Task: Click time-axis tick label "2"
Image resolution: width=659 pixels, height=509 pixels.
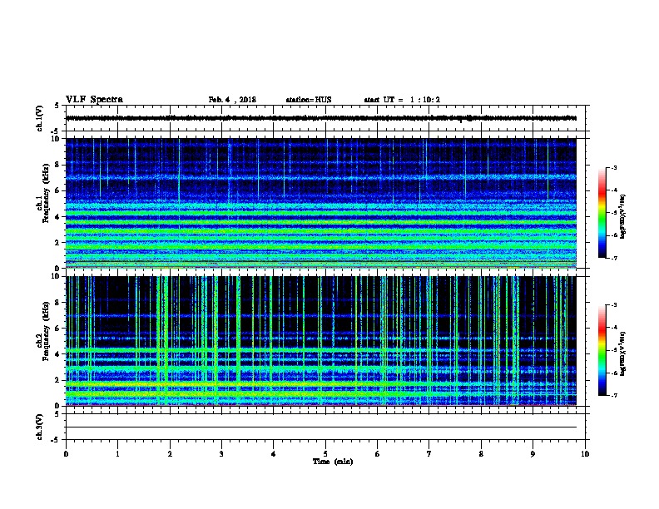Action: 170,454
